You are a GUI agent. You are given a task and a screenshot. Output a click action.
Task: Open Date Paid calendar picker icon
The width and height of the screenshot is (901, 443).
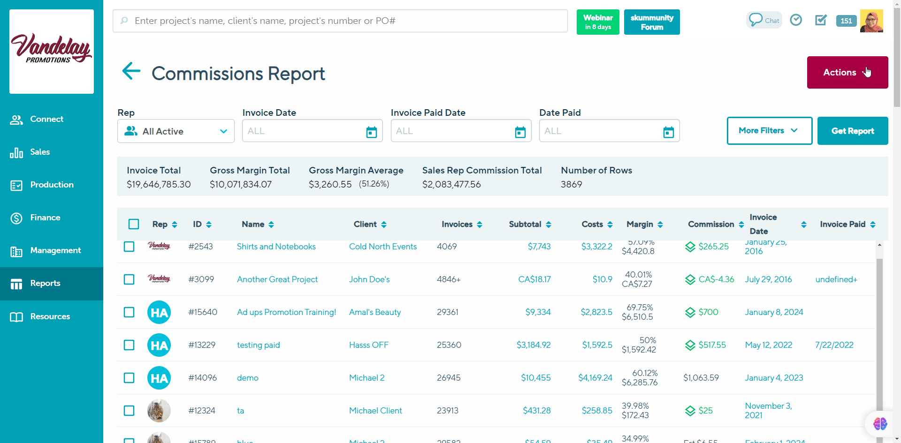[668, 132]
